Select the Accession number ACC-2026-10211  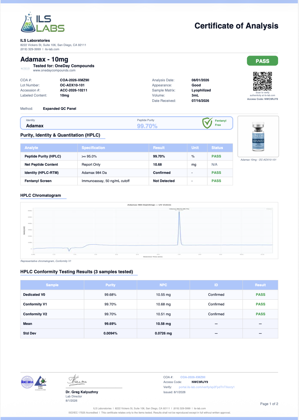point(74,90)
